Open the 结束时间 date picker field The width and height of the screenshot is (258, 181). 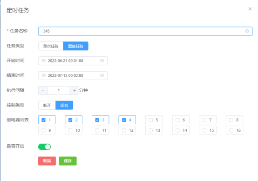click(x=73, y=76)
